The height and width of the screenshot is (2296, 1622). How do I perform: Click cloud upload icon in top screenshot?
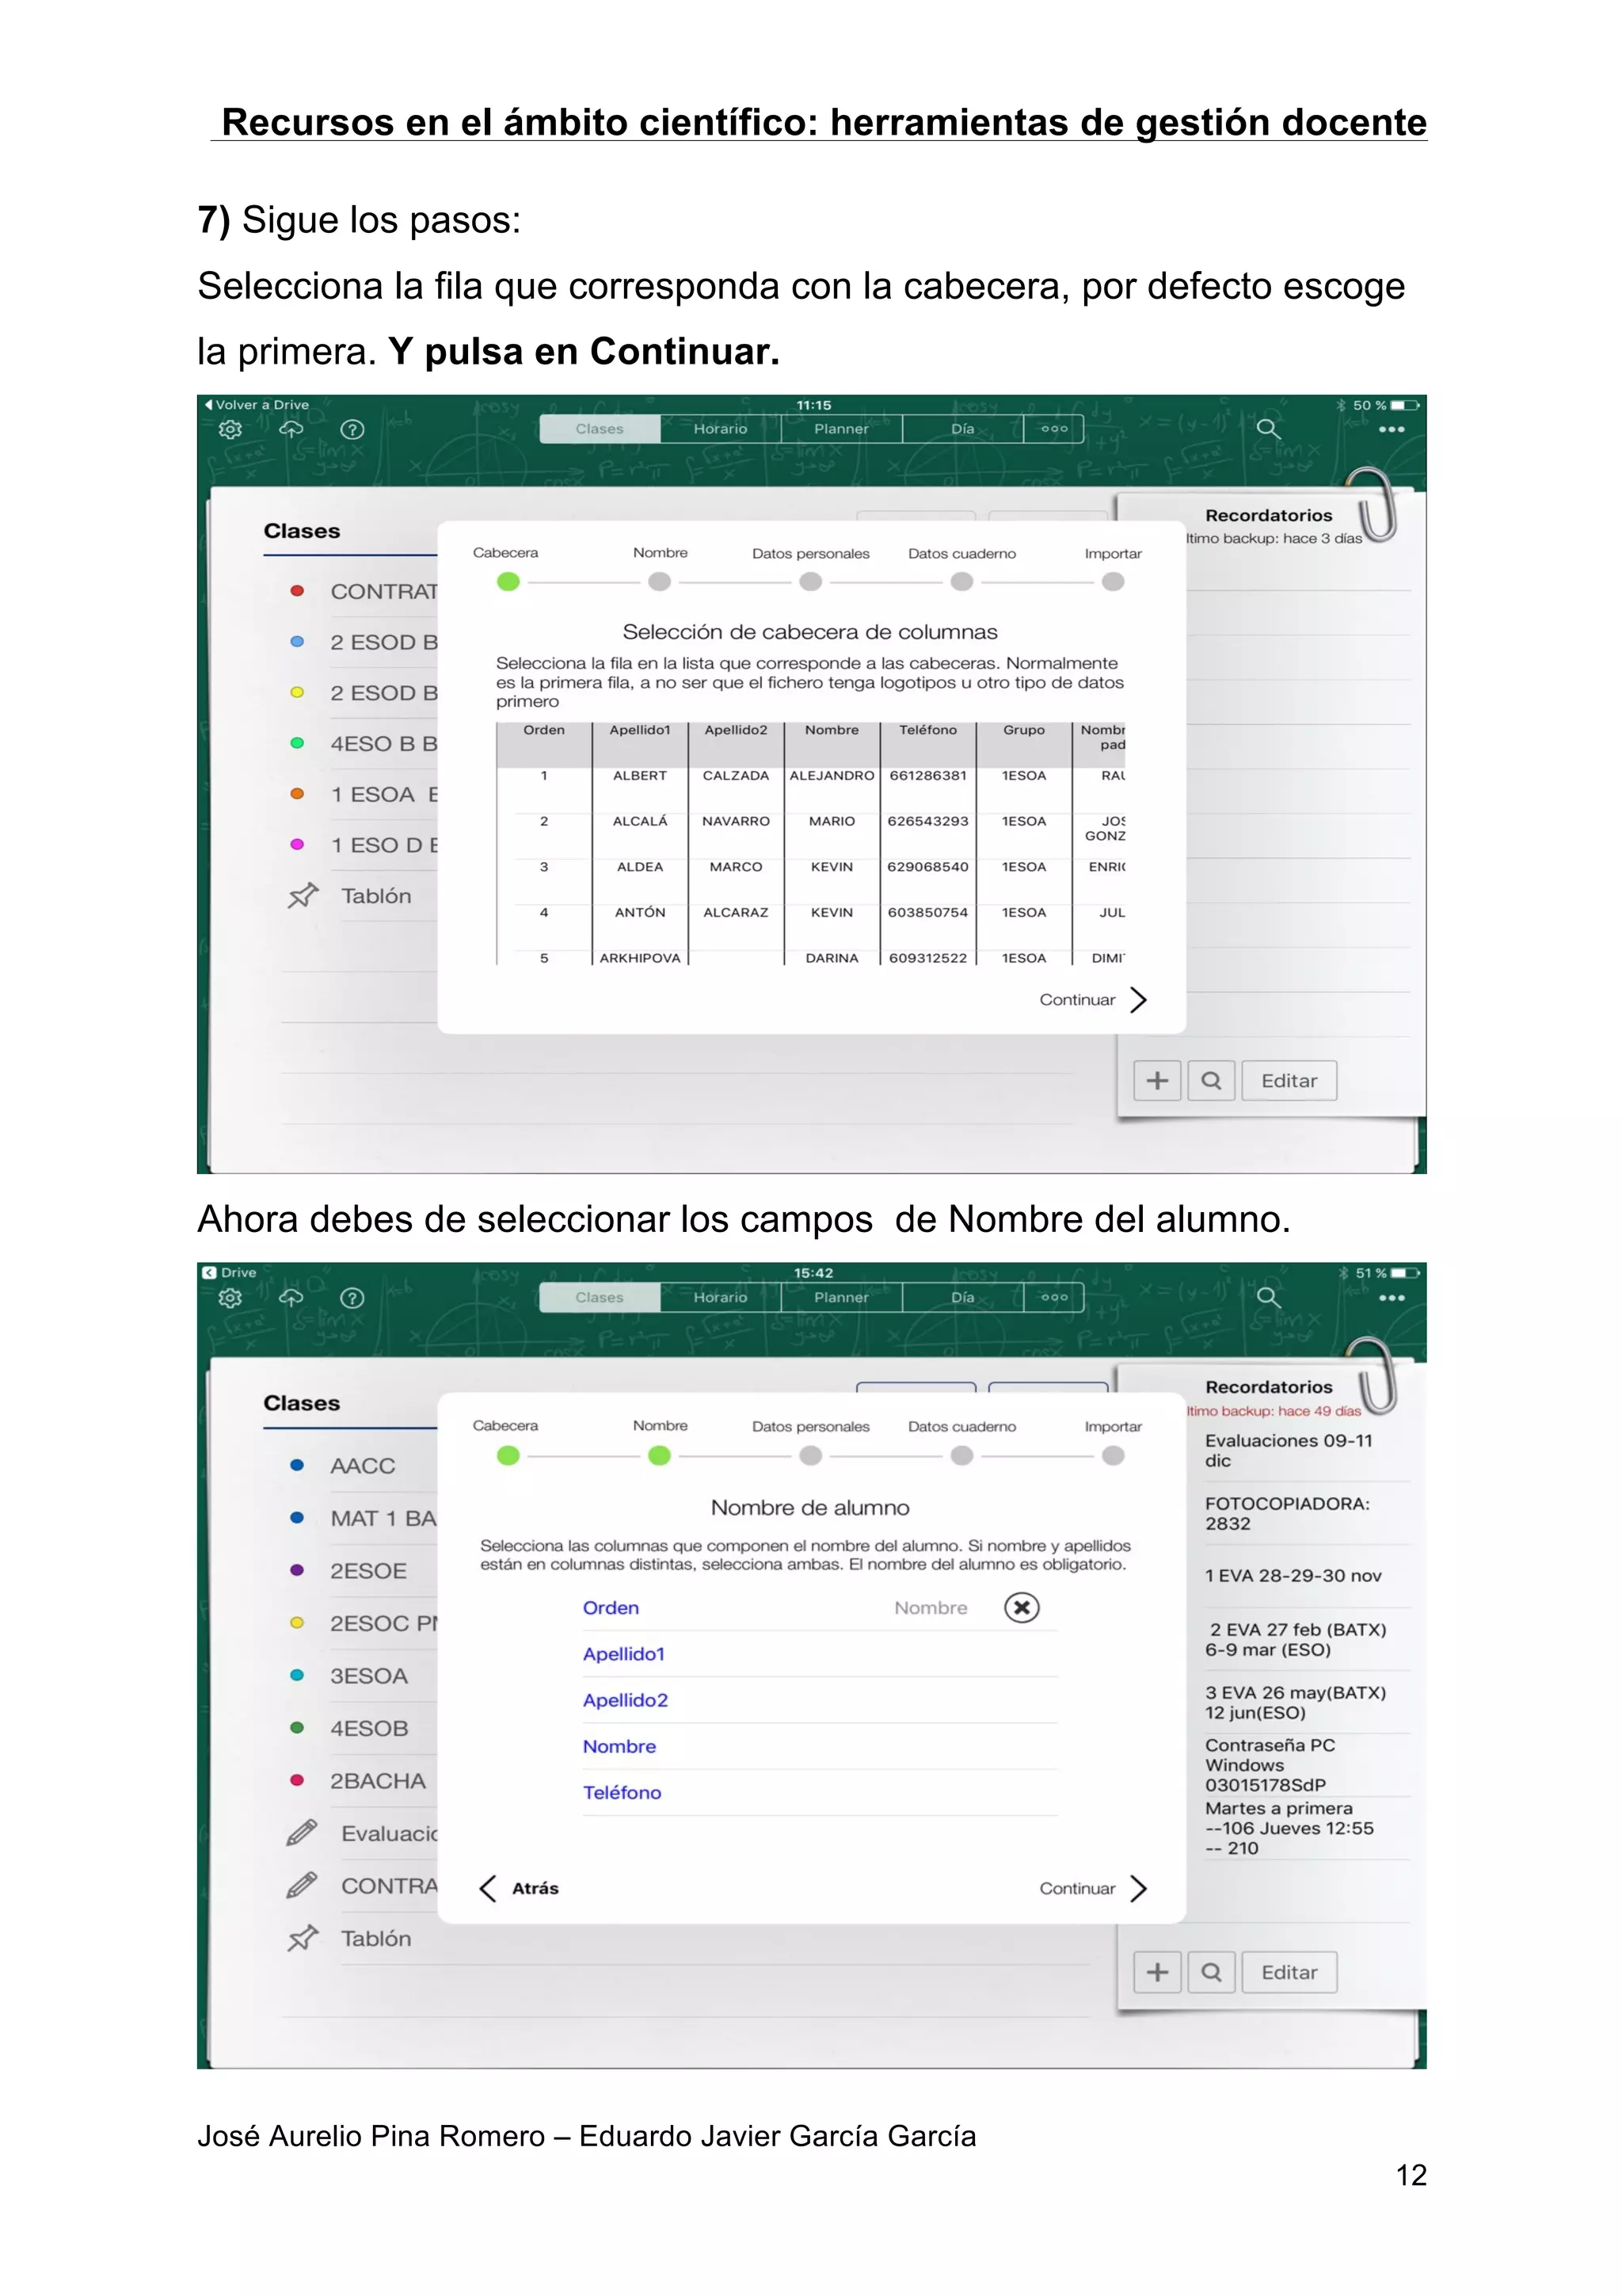click(x=291, y=429)
